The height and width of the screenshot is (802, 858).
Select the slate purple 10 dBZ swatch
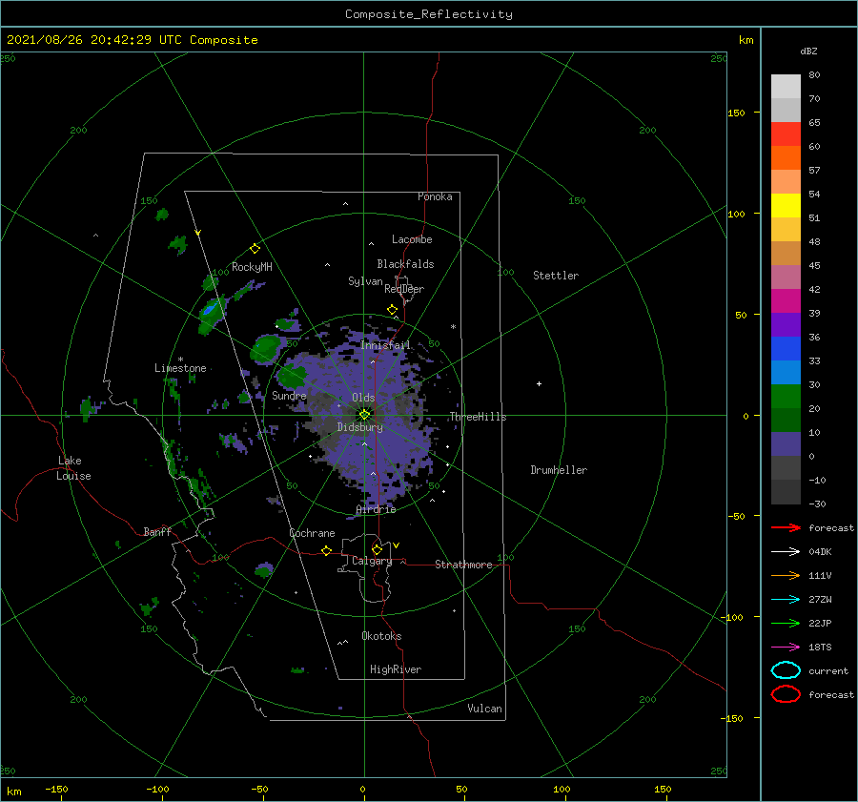point(786,443)
